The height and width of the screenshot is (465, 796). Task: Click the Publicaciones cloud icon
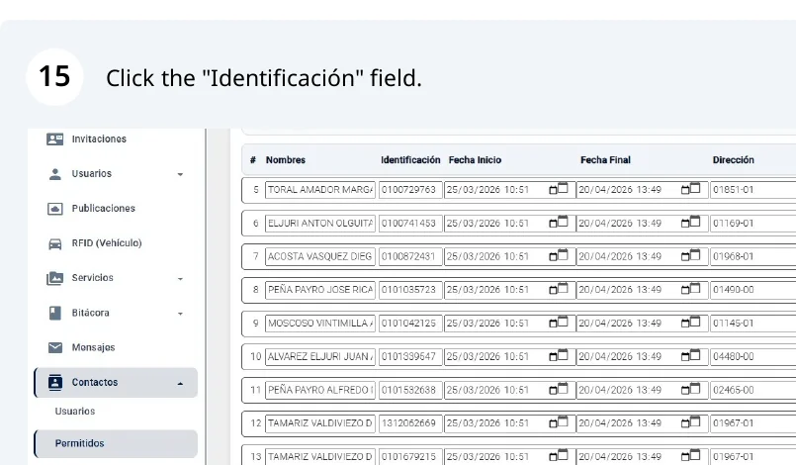pos(54,209)
